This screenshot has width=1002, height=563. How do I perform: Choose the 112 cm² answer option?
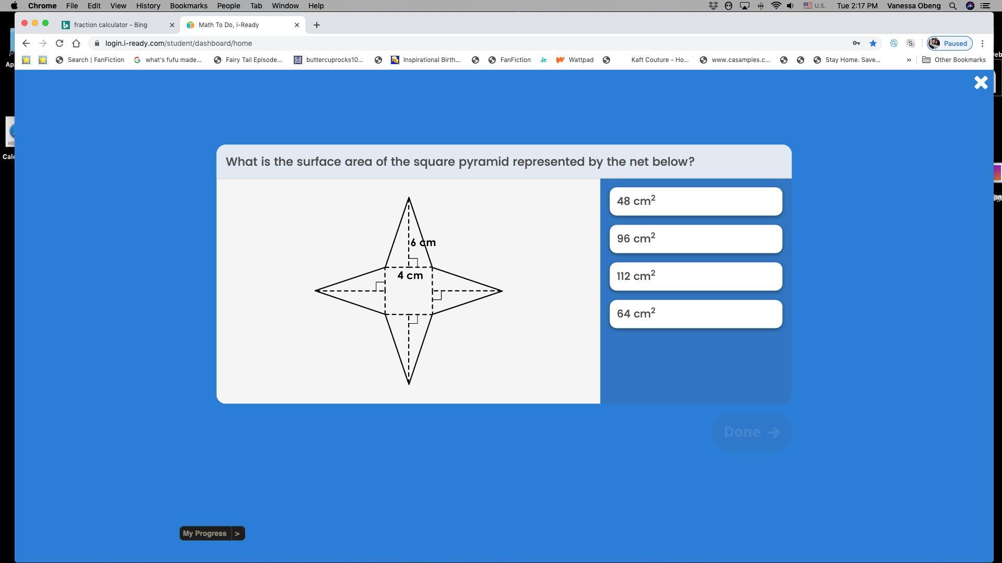tap(695, 276)
